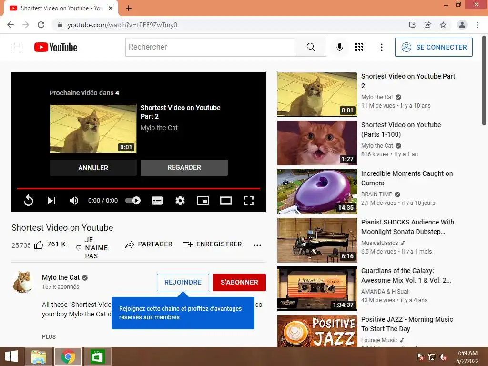Install app icon in address bar
This screenshot has height=366, width=488.
412,25
